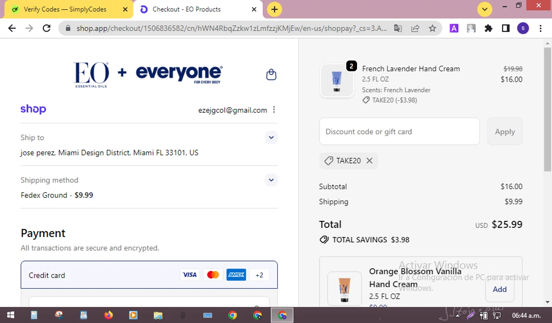Open the Chrome profile S avatar
This screenshot has width=552, height=323.
coord(523,28)
